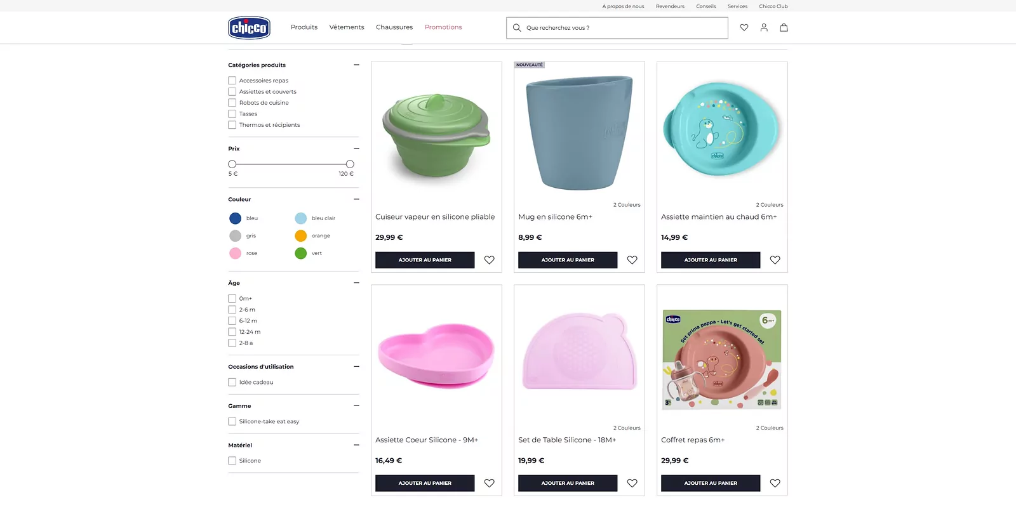1016x507 pixels.
Task: Click the search input field
Action: tap(617, 28)
